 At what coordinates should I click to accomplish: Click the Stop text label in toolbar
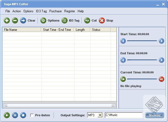click(x=109, y=20)
